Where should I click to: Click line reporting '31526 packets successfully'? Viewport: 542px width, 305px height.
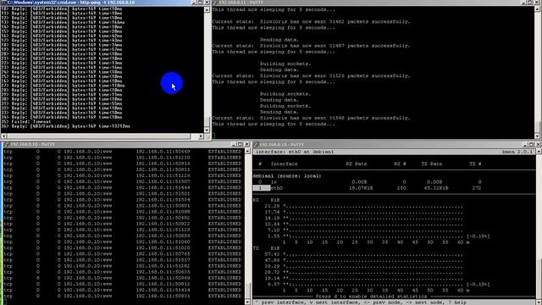(311, 75)
